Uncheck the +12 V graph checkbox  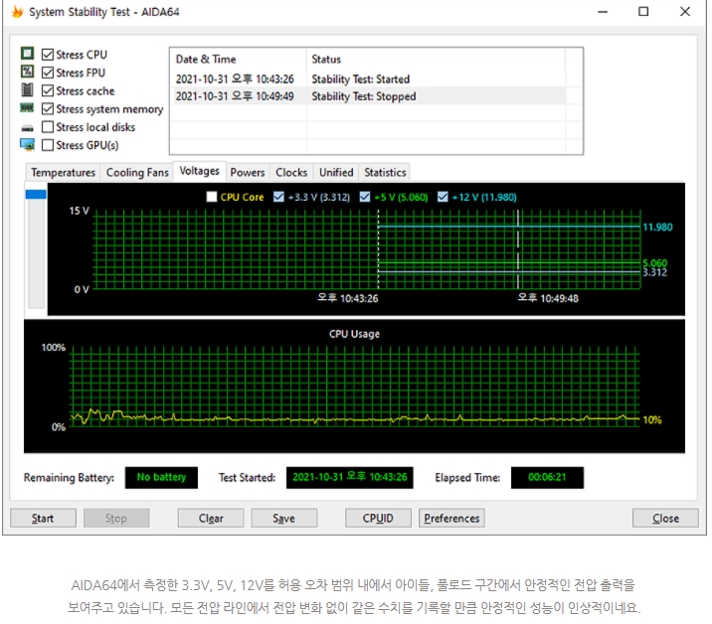point(443,197)
